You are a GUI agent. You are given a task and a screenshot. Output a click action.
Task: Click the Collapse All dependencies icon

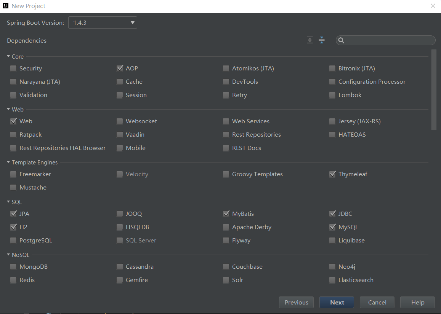coord(322,40)
